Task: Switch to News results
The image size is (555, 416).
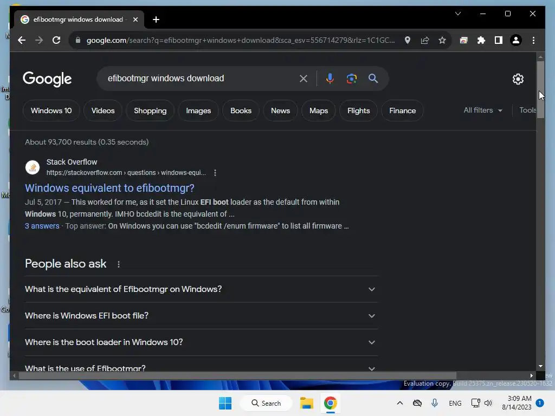Action: tap(280, 110)
